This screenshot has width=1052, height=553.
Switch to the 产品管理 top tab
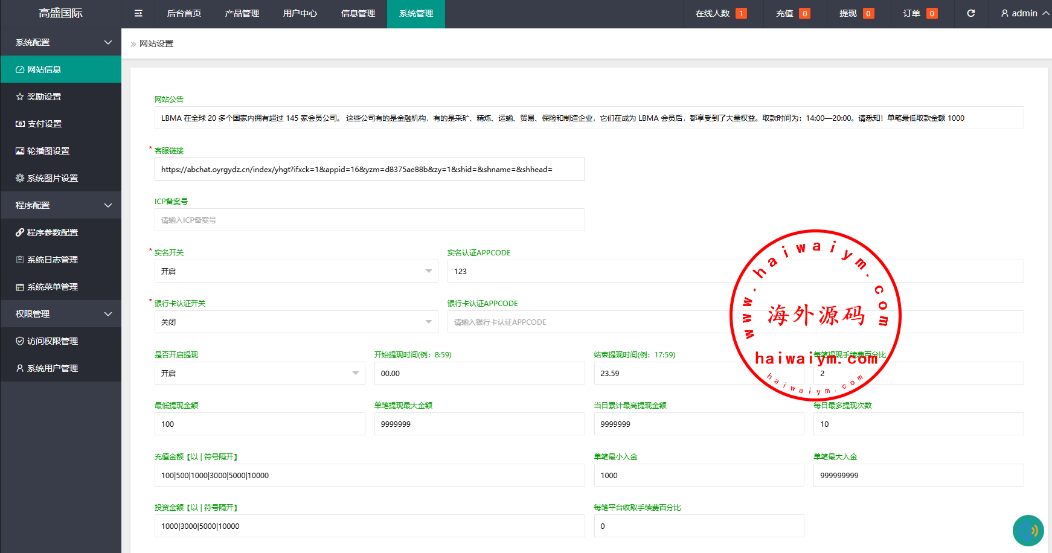tap(242, 13)
